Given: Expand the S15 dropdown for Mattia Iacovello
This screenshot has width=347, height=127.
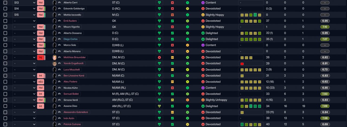Looking at the screenshot, I should tap(24, 15).
